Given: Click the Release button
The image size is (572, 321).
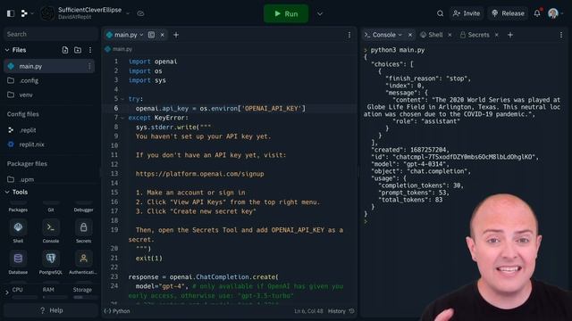Looking at the screenshot, I should click(508, 13).
